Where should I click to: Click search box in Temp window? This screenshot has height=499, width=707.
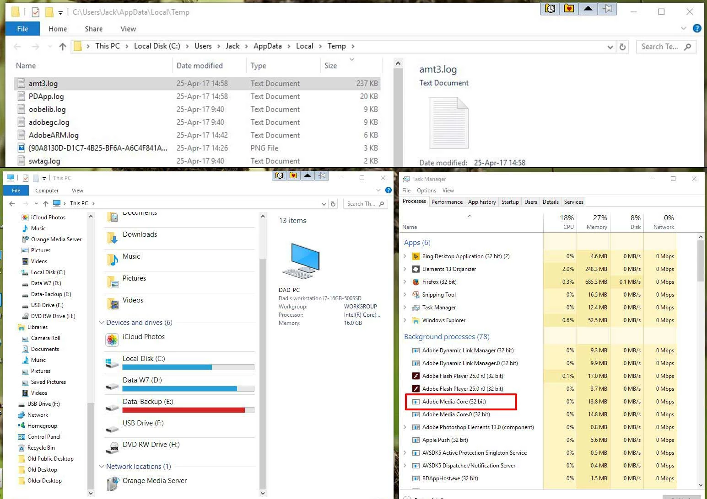(666, 47)
